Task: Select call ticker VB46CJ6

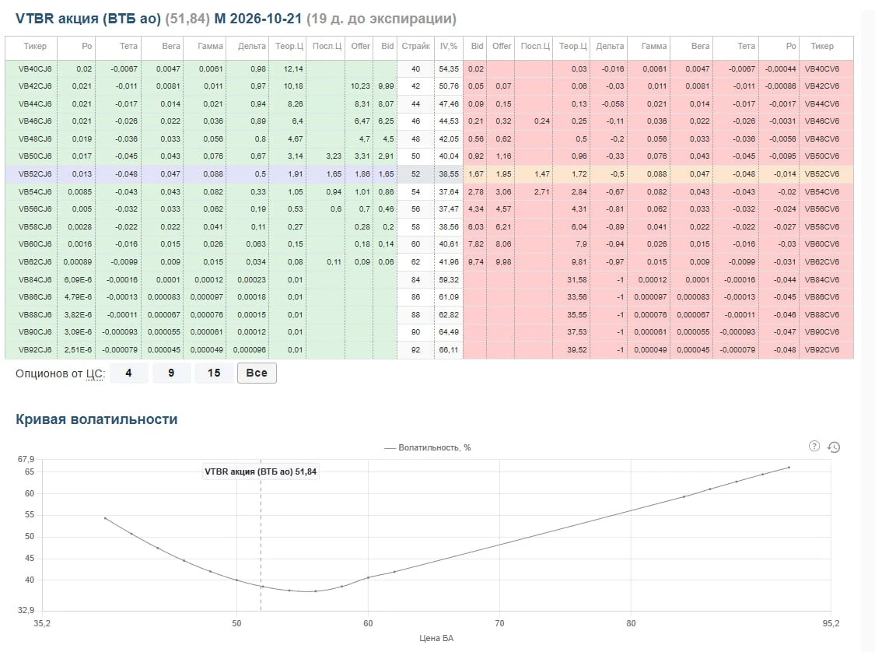Action: coord(35,121)
